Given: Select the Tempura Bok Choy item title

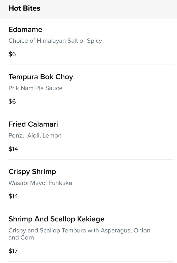Looking at the screenshot, I should pos(41,77).
